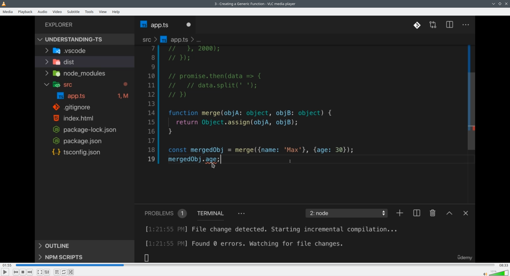Toggle the playlist view
510x276 pixels.
[57, 272]
